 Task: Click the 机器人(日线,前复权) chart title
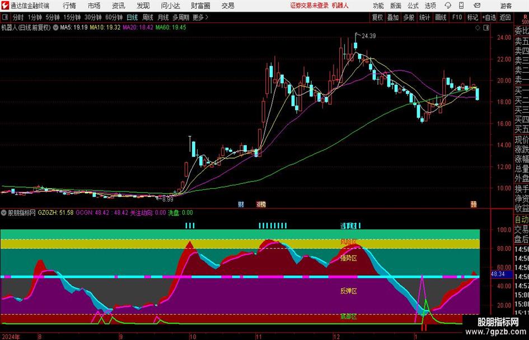tap(26, 27)
